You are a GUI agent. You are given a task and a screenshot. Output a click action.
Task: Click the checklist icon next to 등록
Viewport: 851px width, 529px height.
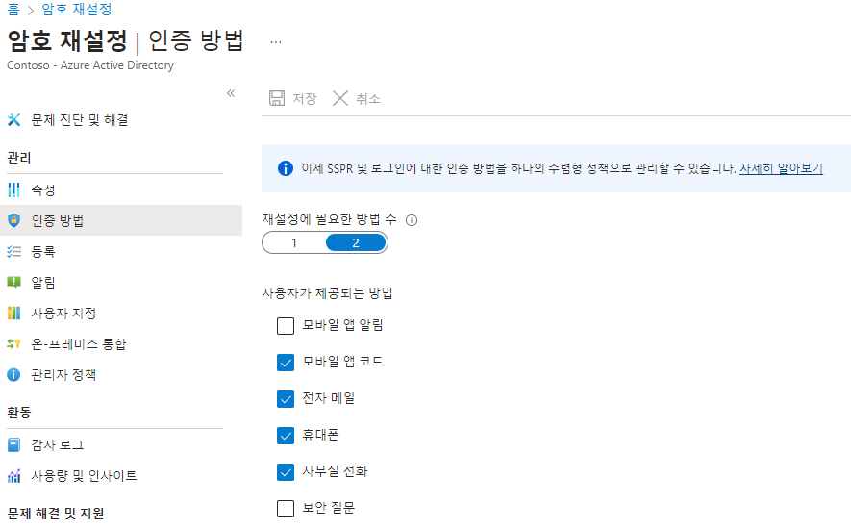(x=13, y=251)
